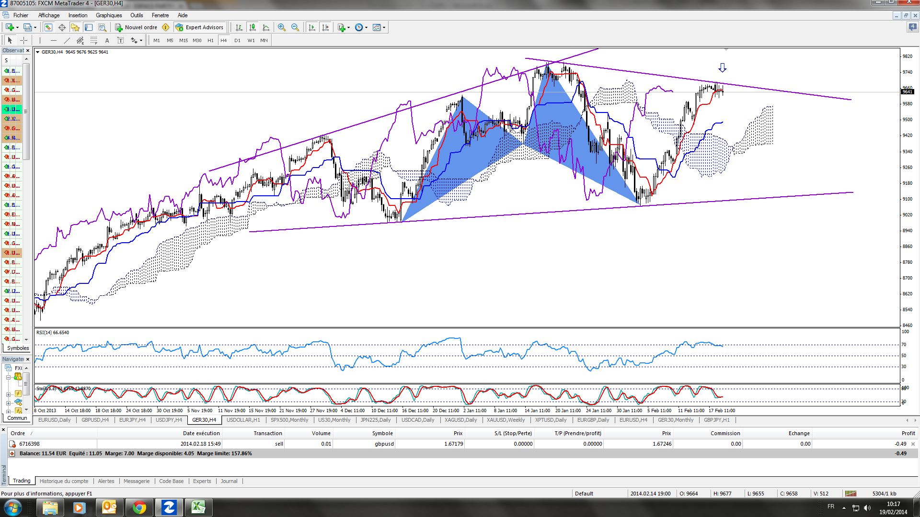This screenshot has width=920, height=517.
Task: Switch the chart to candlesticks
Action: tap(253, 27)
